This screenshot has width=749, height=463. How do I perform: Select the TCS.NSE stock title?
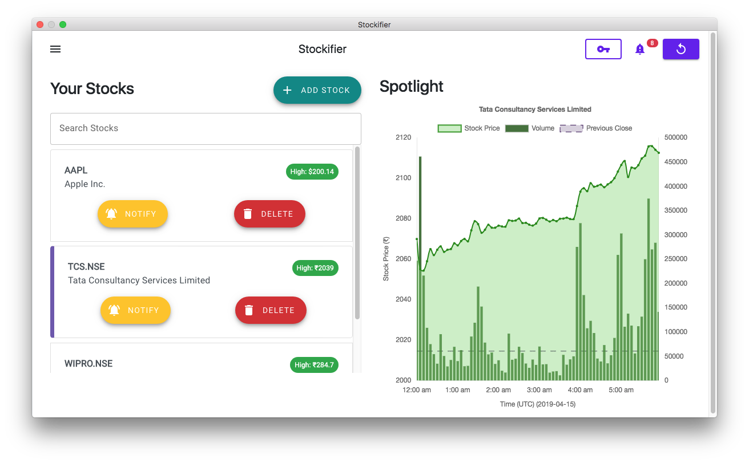[86, 266]
